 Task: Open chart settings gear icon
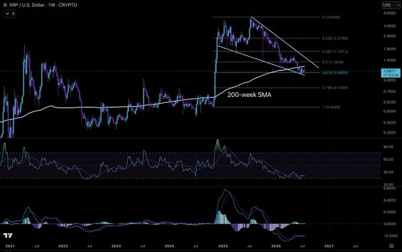coord(391,246)
